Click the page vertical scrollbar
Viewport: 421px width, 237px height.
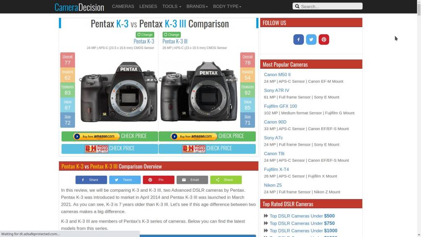[x=419, y=118]
